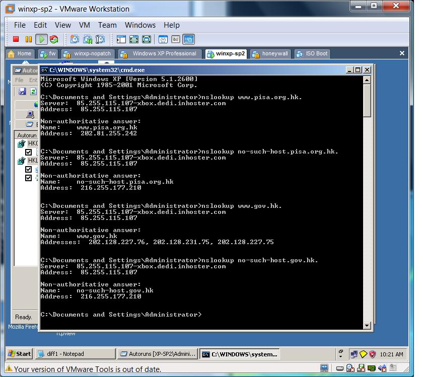
Task: Switch to the winxp-nopatch tab
Action: click(x=88, y=54)
